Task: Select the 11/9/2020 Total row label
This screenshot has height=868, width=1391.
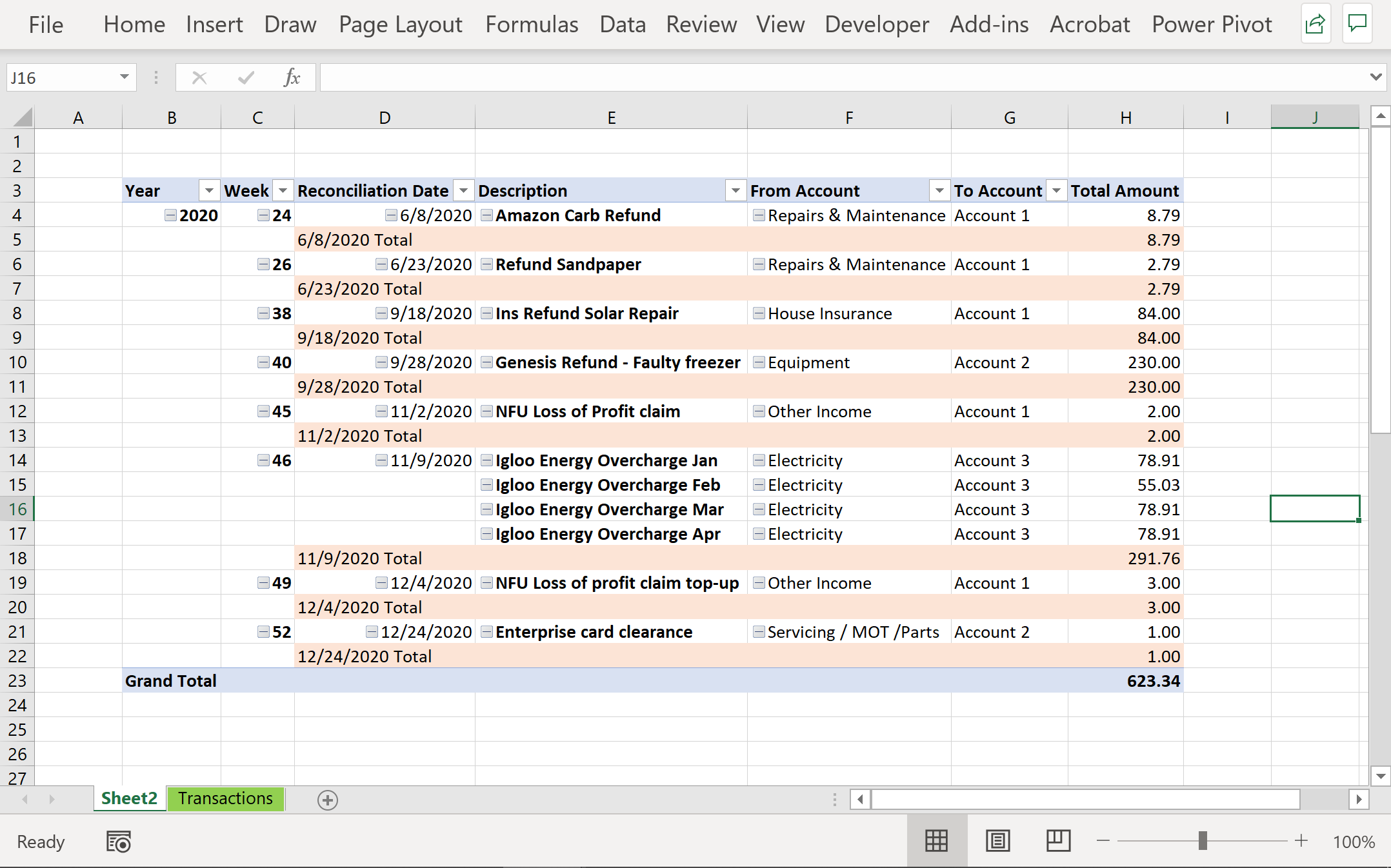Action: pyautogui.click(x=359, y=558)
